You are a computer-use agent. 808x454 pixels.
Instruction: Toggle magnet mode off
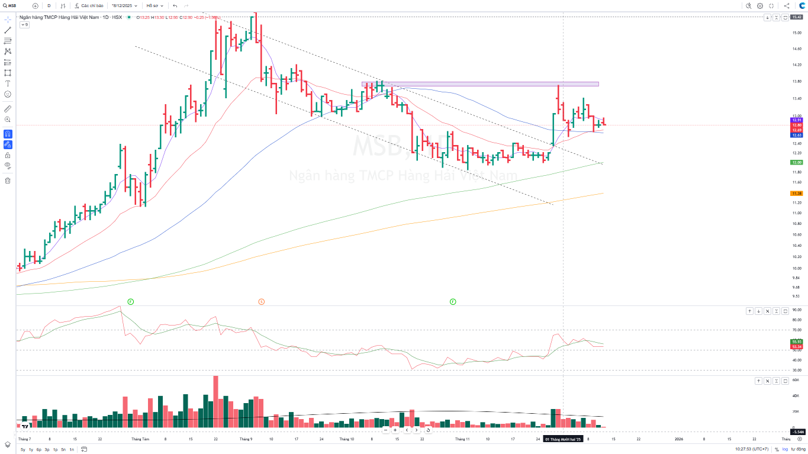click(x=8, y=134)
